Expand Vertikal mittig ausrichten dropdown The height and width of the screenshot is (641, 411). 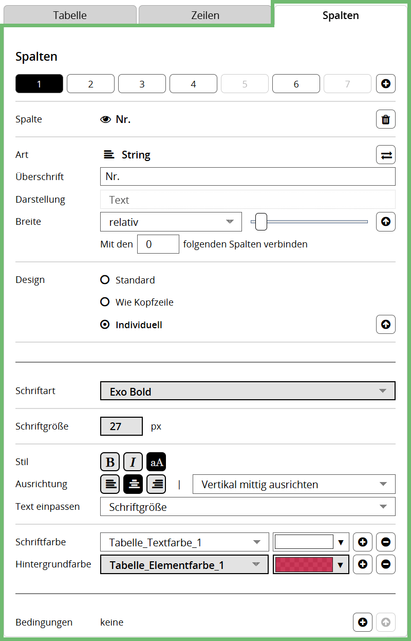tap(294, 484)
